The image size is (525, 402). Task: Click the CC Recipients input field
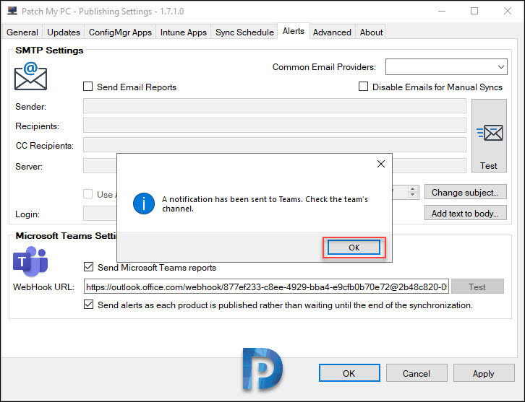pos(275,145)
